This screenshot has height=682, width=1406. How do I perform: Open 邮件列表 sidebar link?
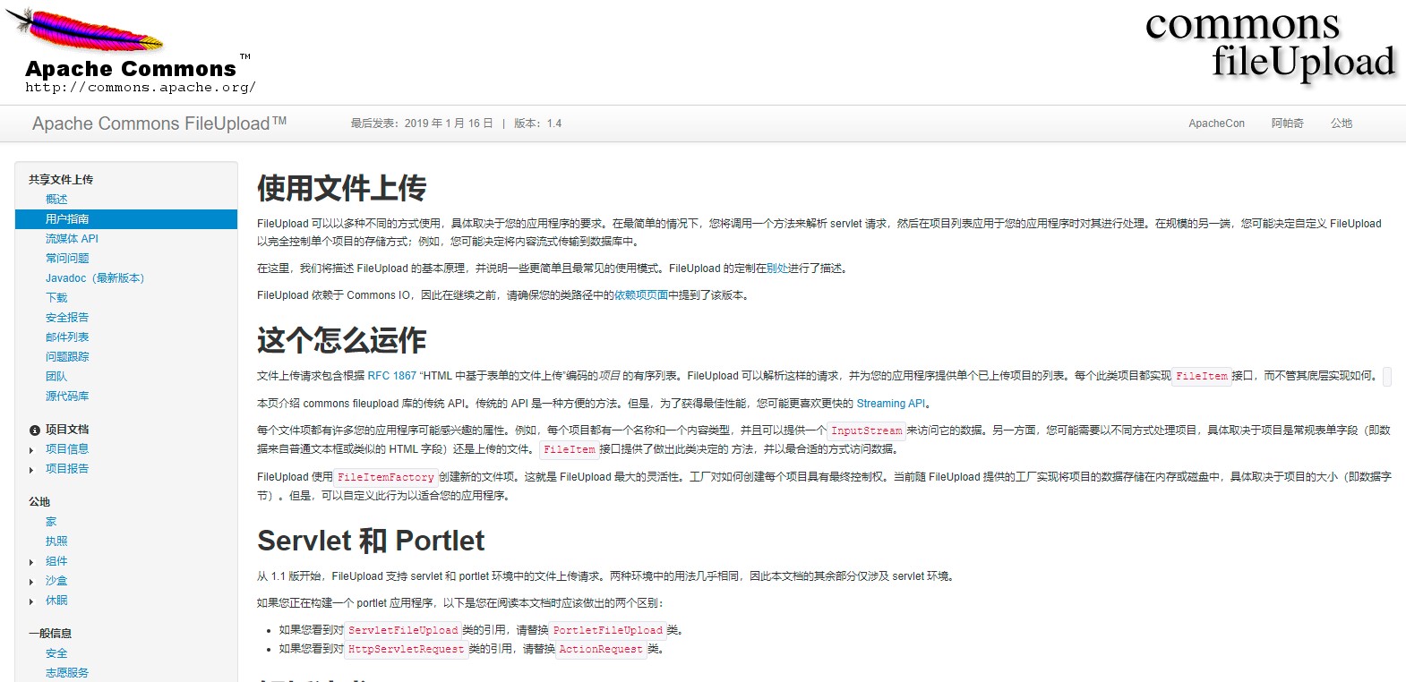(x=67, y=337)
